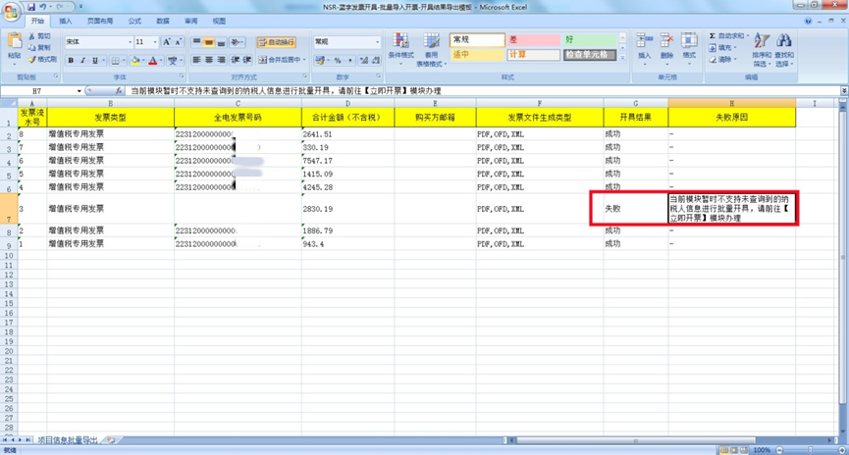Open 排序和筛选 sort and filter
The width and height of the screenshot is (849, 455).
(x=762, y=50)
